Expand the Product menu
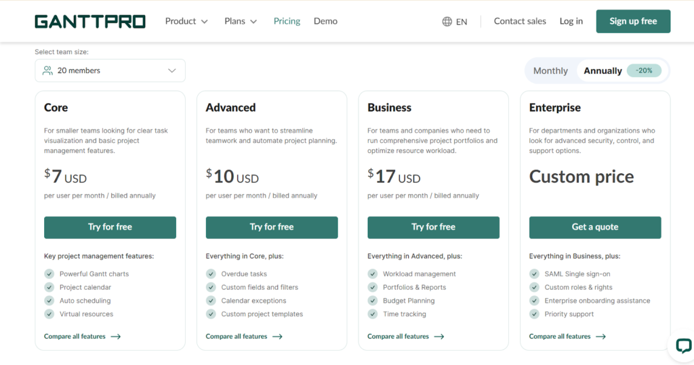Viewport: 694px width, 365px height. 186,21
